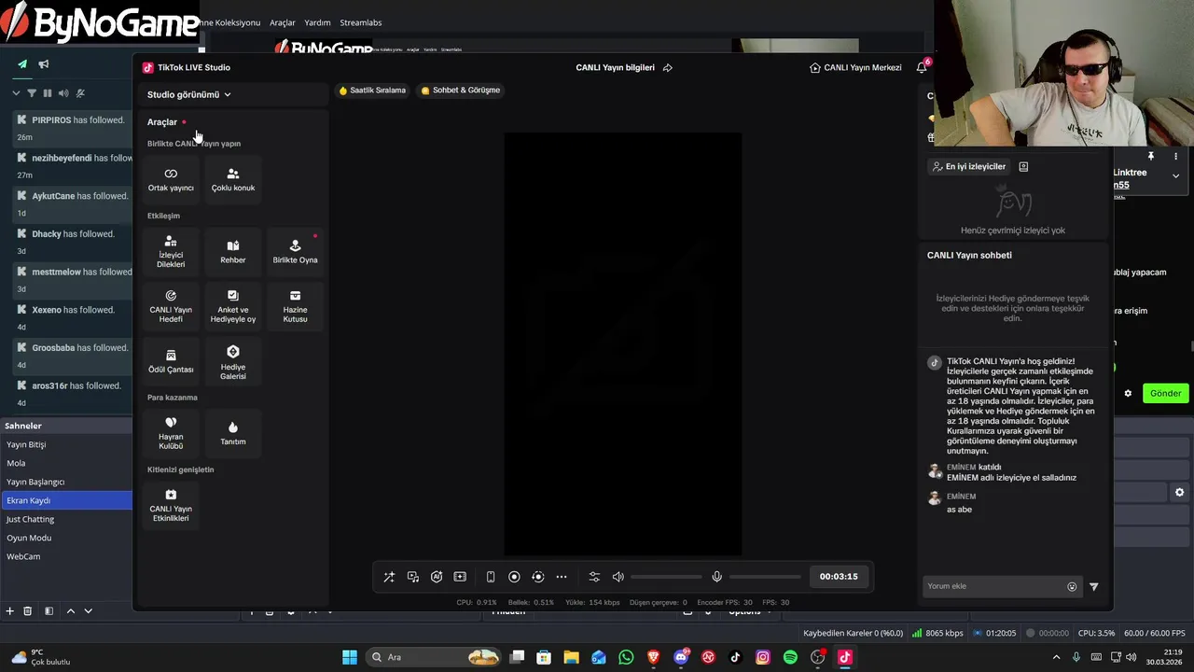This screenshot has height=672, width=1194.
Task: Mute the microphone icon
Action: click(716, 577)
